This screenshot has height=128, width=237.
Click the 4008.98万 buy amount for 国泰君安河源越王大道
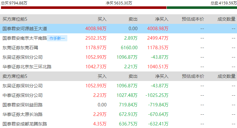click(96, 29)
